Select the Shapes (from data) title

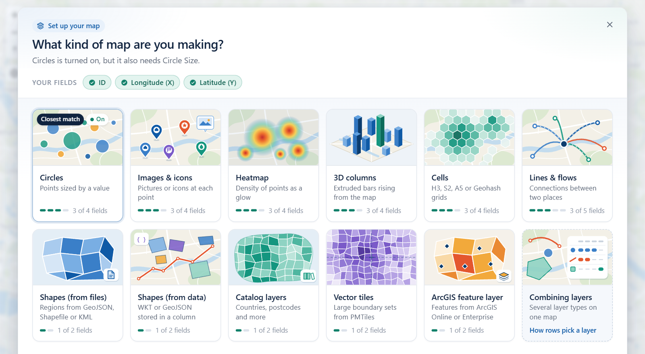[x=172, y=297]
